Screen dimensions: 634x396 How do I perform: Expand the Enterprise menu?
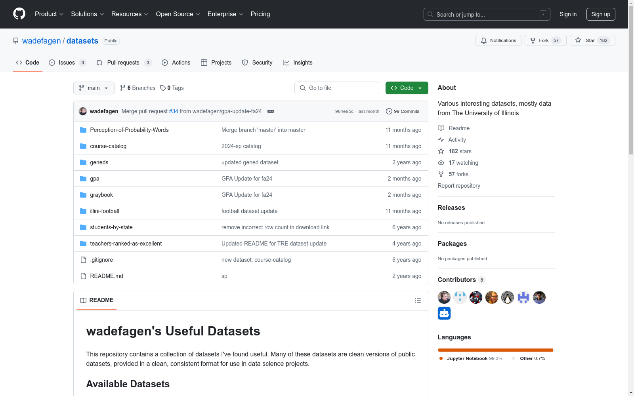click(x=225, y=14)
